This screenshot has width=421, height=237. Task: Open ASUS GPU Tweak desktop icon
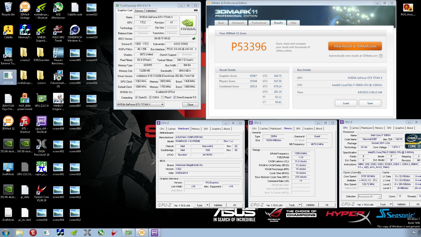(x=58, y=34)
